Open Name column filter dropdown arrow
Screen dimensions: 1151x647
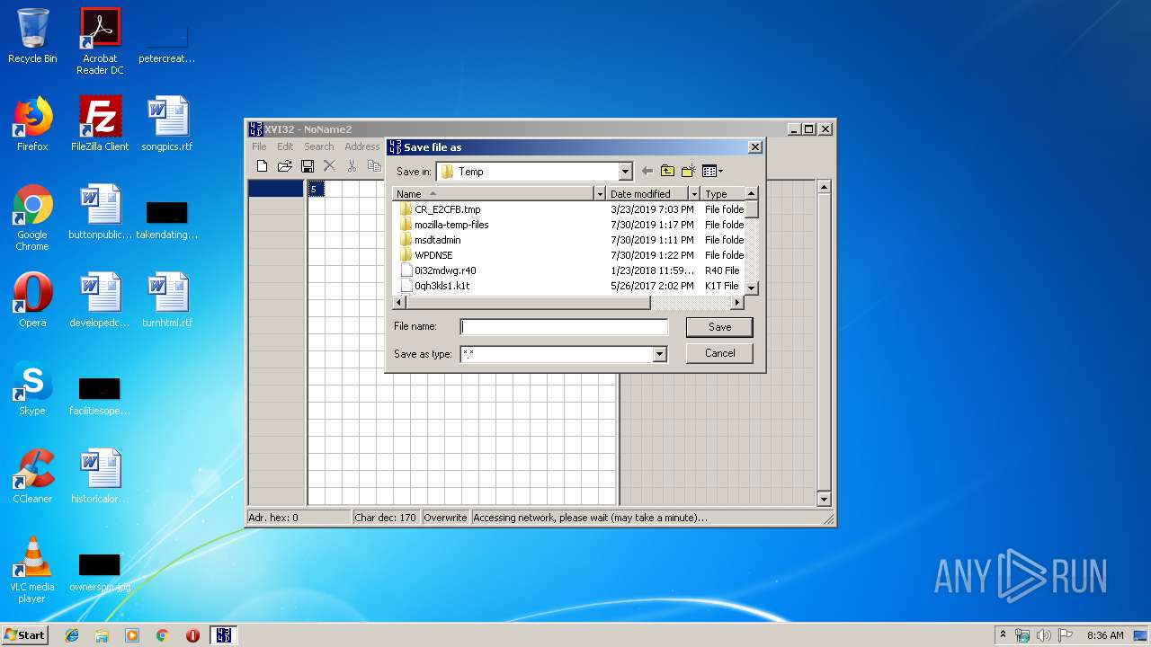click(x=600, y=194)
